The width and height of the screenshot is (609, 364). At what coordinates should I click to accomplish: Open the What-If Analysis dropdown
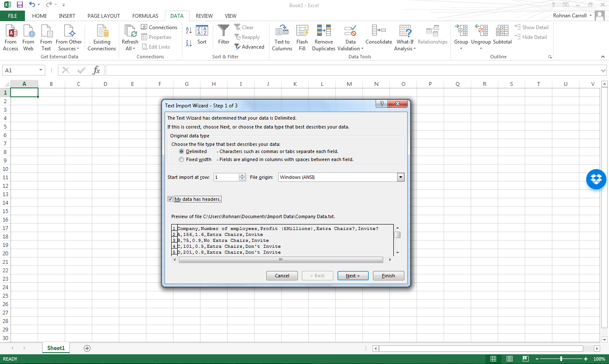click(405, 45)
